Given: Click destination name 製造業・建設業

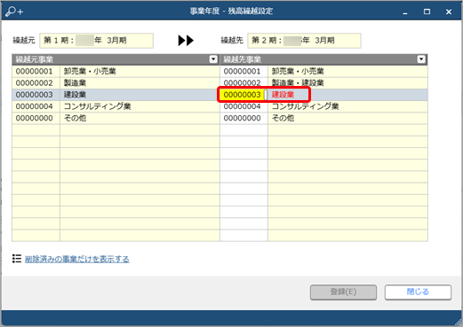Looking at the screenshot, I should [x=298, y=83].
